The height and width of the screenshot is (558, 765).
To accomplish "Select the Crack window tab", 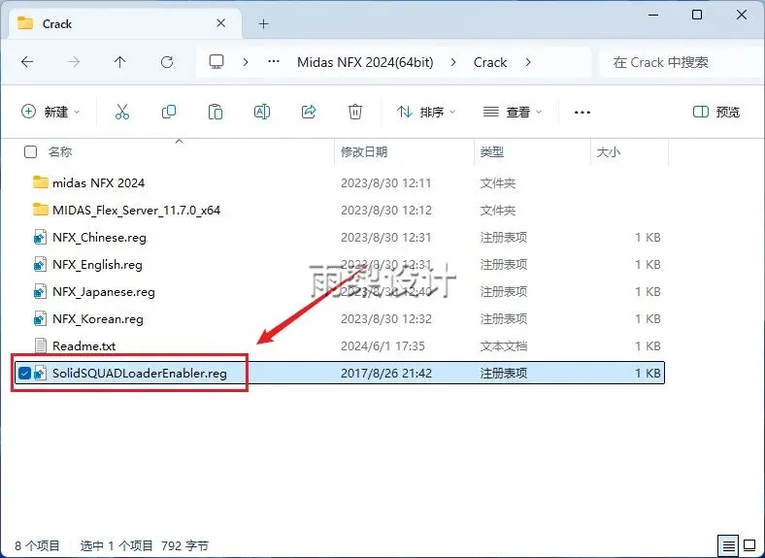I will (x=124, y=23).
